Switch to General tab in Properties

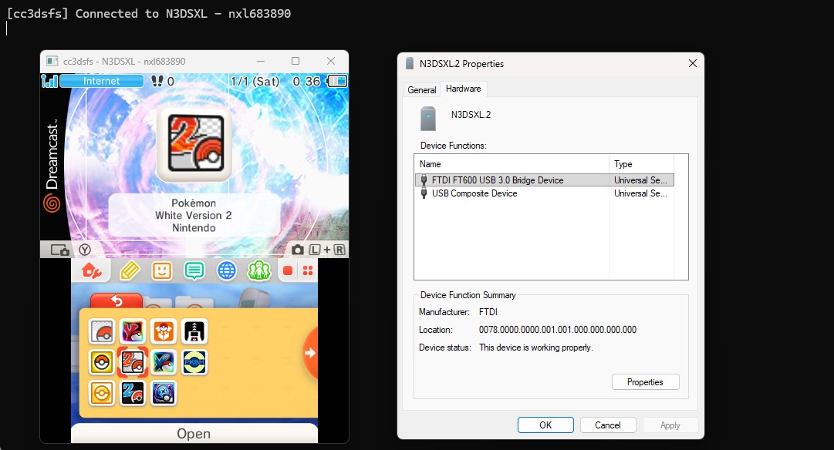pos(422,90)
